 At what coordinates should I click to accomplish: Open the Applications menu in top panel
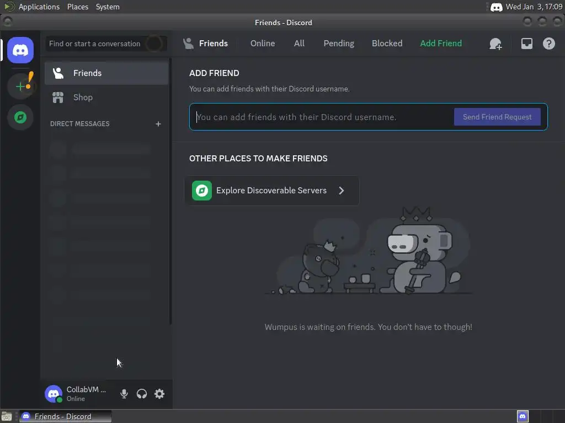click(39, 7)
